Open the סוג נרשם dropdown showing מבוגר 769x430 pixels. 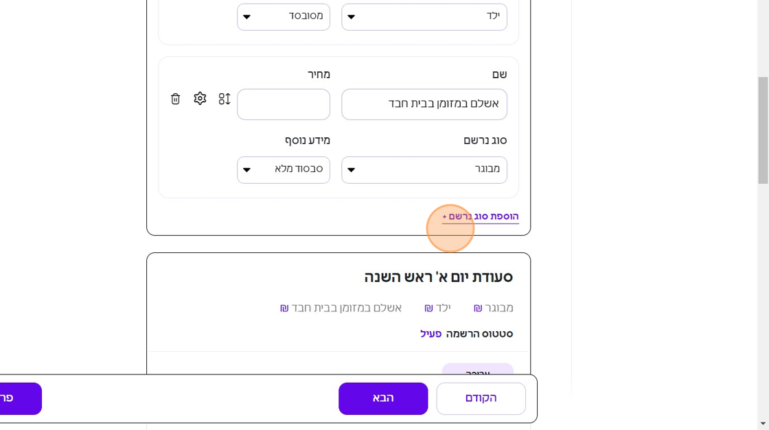pos(424,169)
